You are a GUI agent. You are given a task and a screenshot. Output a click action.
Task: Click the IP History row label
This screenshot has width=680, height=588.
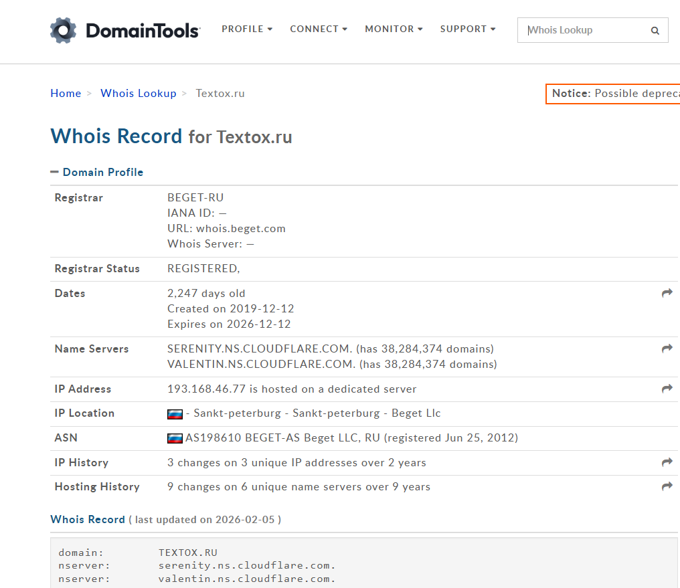pos(82,463)
